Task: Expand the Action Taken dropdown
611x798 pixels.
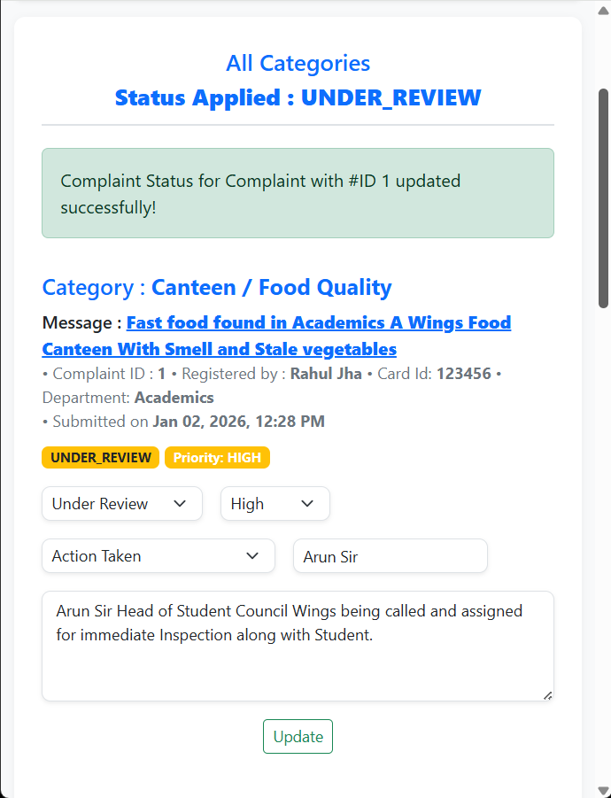Action: 158,556
